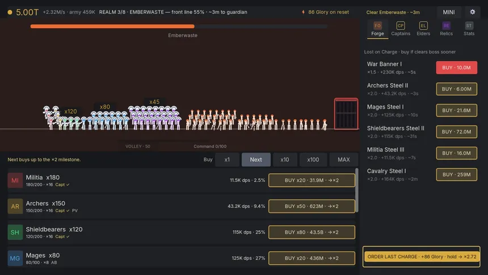
Task: Switch to the Elders tab label
Action: coord(423,34)
